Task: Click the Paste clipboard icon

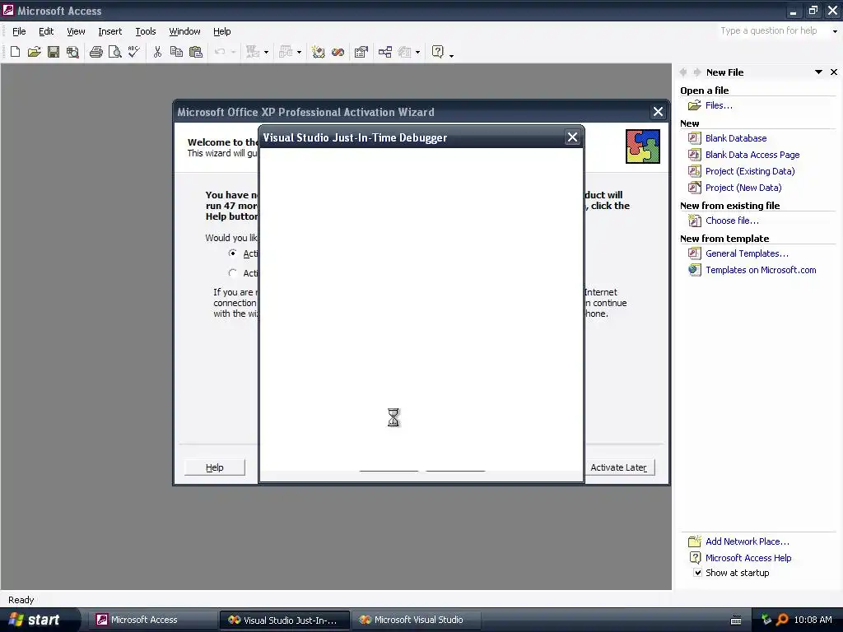Action: click(196, 52)
